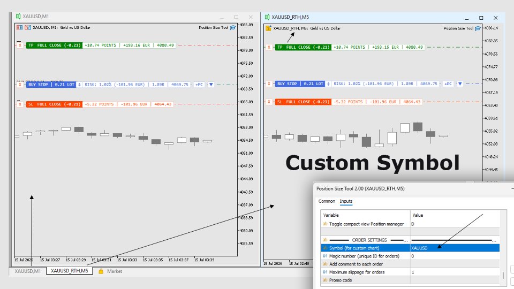
Task: Click +PC button in XAUUSD,M1 chart
Action: pyautogui.click(x=199, y=85)
